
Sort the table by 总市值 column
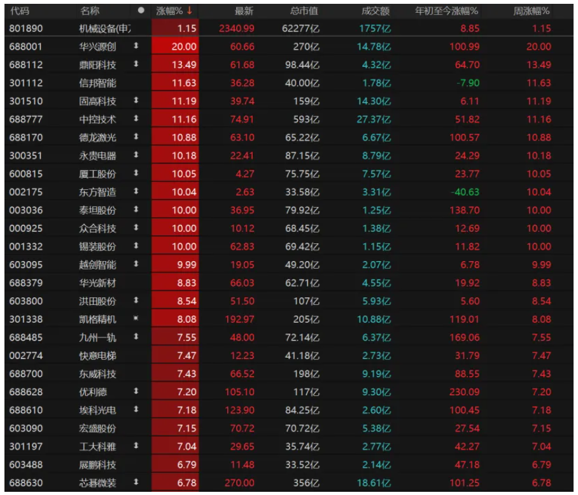[x=304, y=11]
